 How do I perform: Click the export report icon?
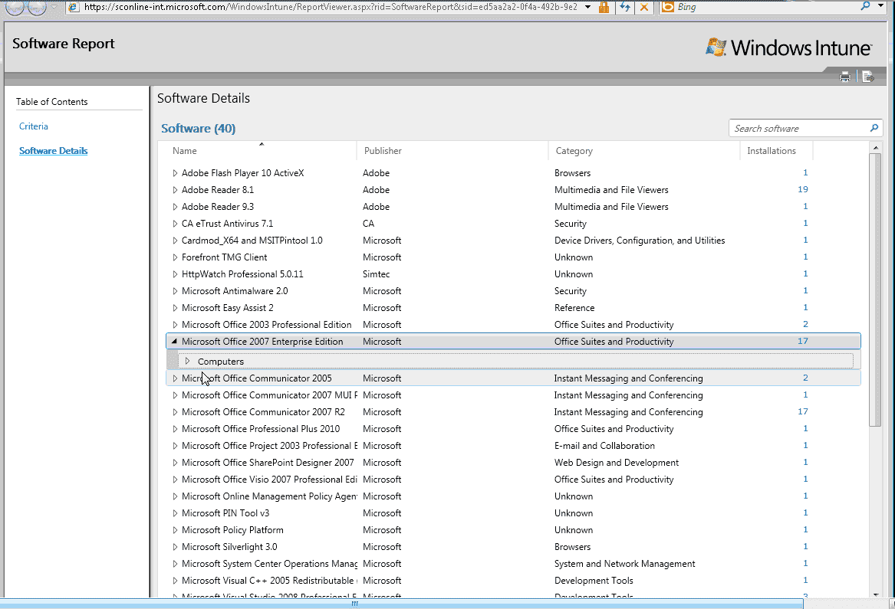click(x=867, y=76)
